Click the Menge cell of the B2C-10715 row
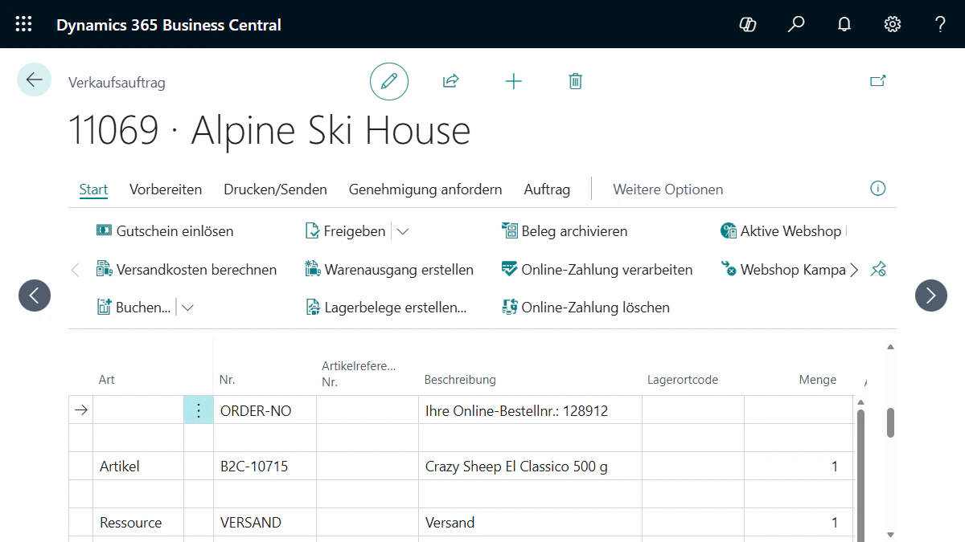 point(798,467)
